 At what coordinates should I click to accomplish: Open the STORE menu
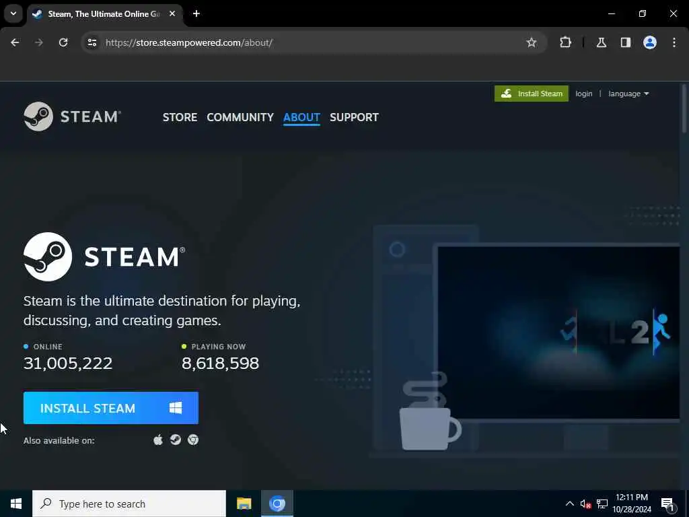(x=180, y=117)
